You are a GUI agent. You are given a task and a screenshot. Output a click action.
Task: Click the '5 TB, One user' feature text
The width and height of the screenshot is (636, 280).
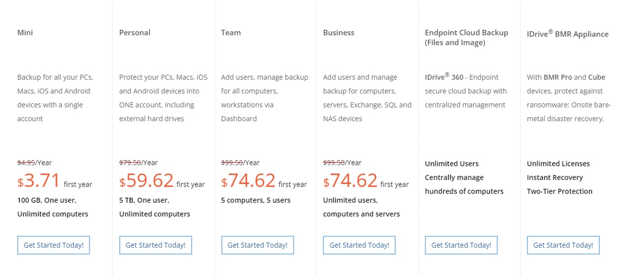(144, 200)
